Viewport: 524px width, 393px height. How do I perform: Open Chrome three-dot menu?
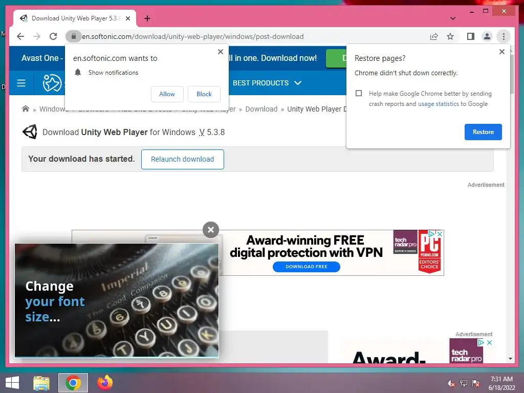click(x=504, y=36)
